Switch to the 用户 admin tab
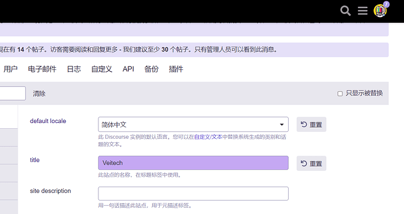The height and width of the screenshot is (214, 404). 11,69
